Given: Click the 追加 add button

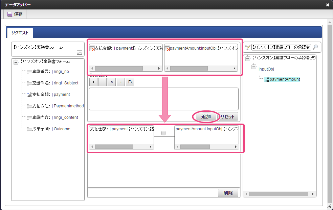Looking at the screenshot, I should (x=206, y=116).
